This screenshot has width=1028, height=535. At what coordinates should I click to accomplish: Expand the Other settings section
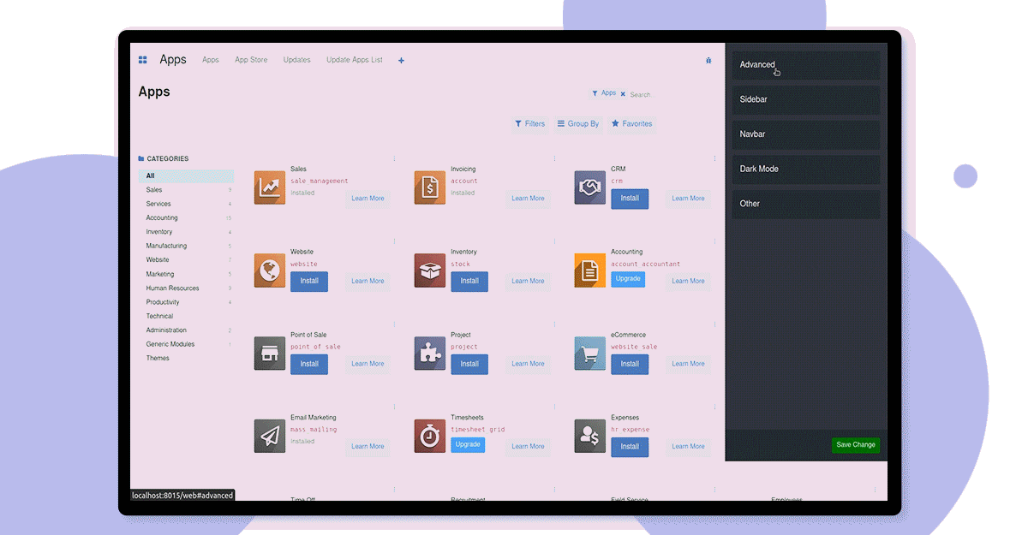(805, 204)
